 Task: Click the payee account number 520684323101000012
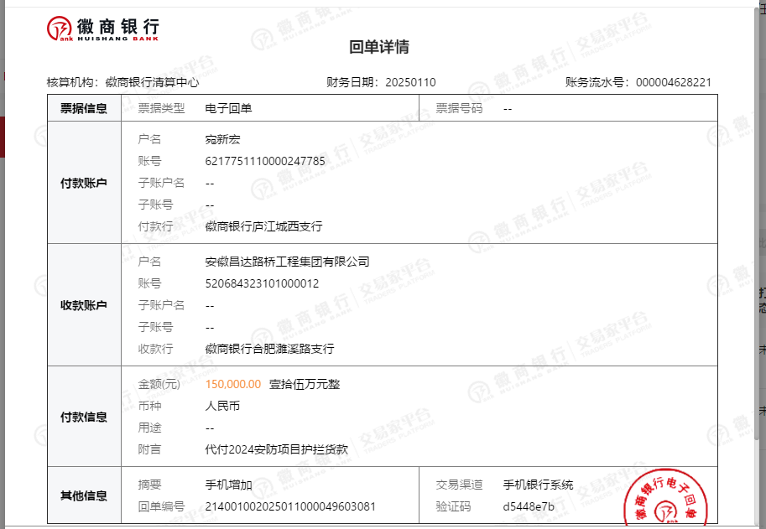pos(262,283)
